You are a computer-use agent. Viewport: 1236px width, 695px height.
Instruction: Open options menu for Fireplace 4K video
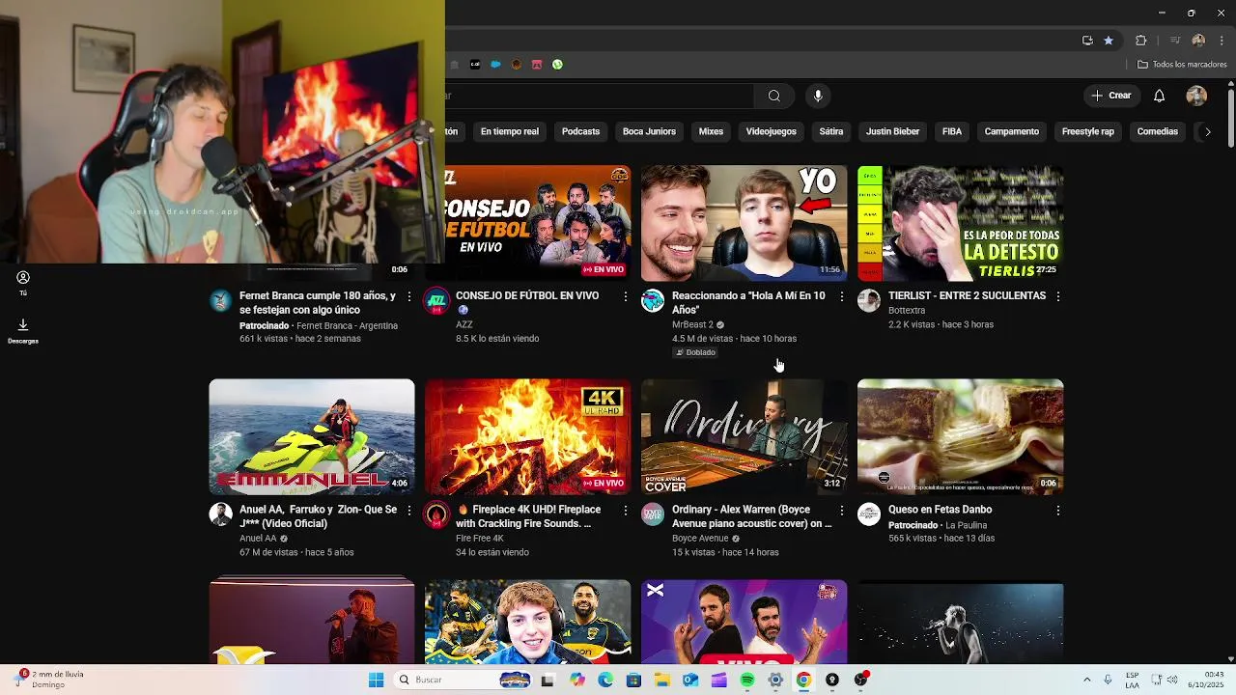(x=625, y=510)
